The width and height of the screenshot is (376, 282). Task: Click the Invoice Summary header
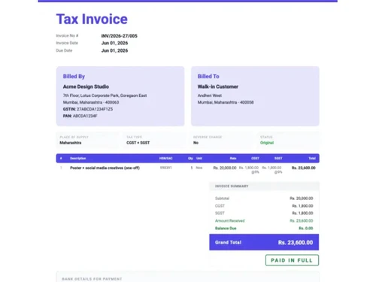(264, 186)
